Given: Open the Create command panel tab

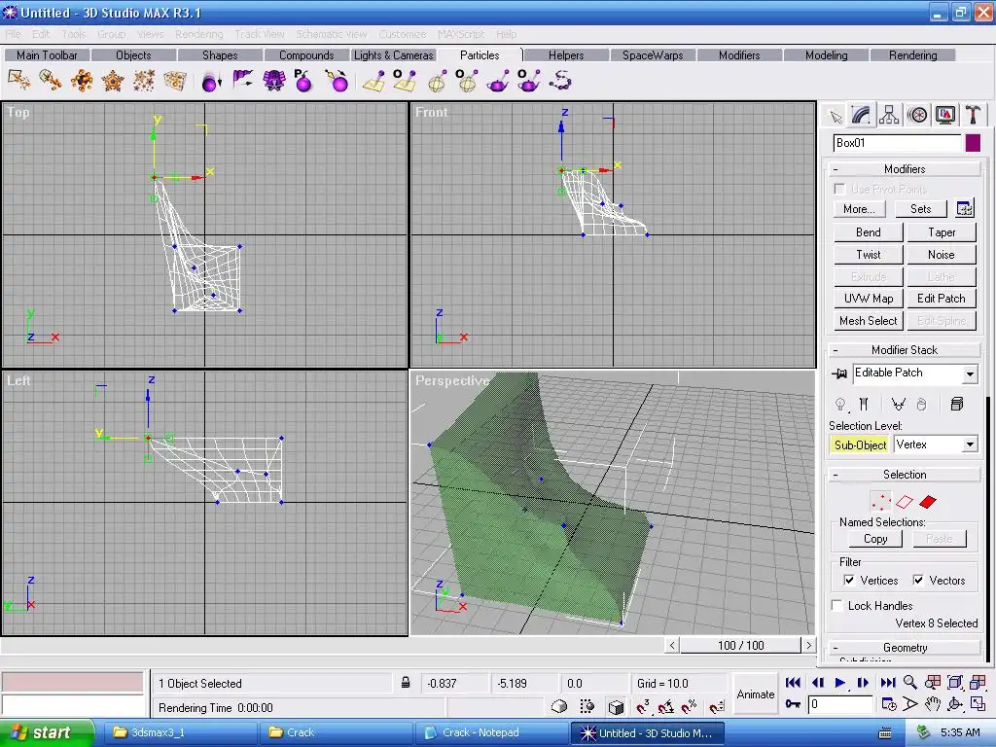Looking at the screenshot, I should click(836, 116).
